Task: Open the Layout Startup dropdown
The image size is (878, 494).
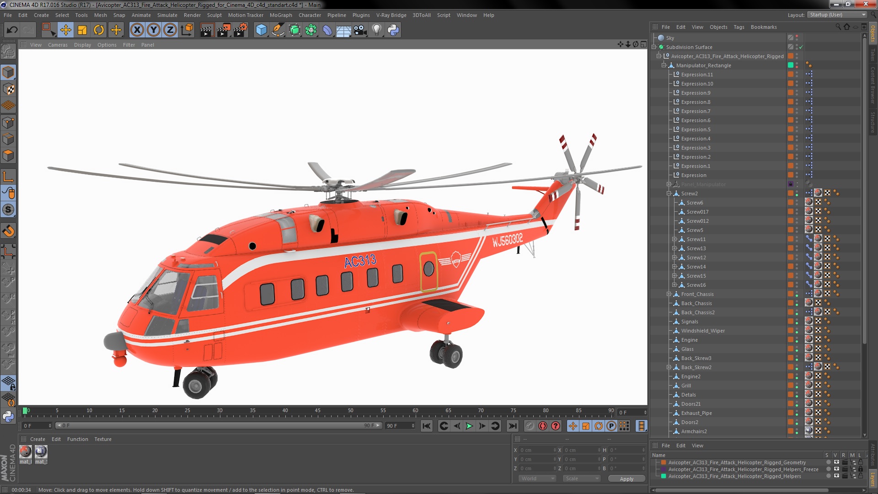Action: click(837, 15)
